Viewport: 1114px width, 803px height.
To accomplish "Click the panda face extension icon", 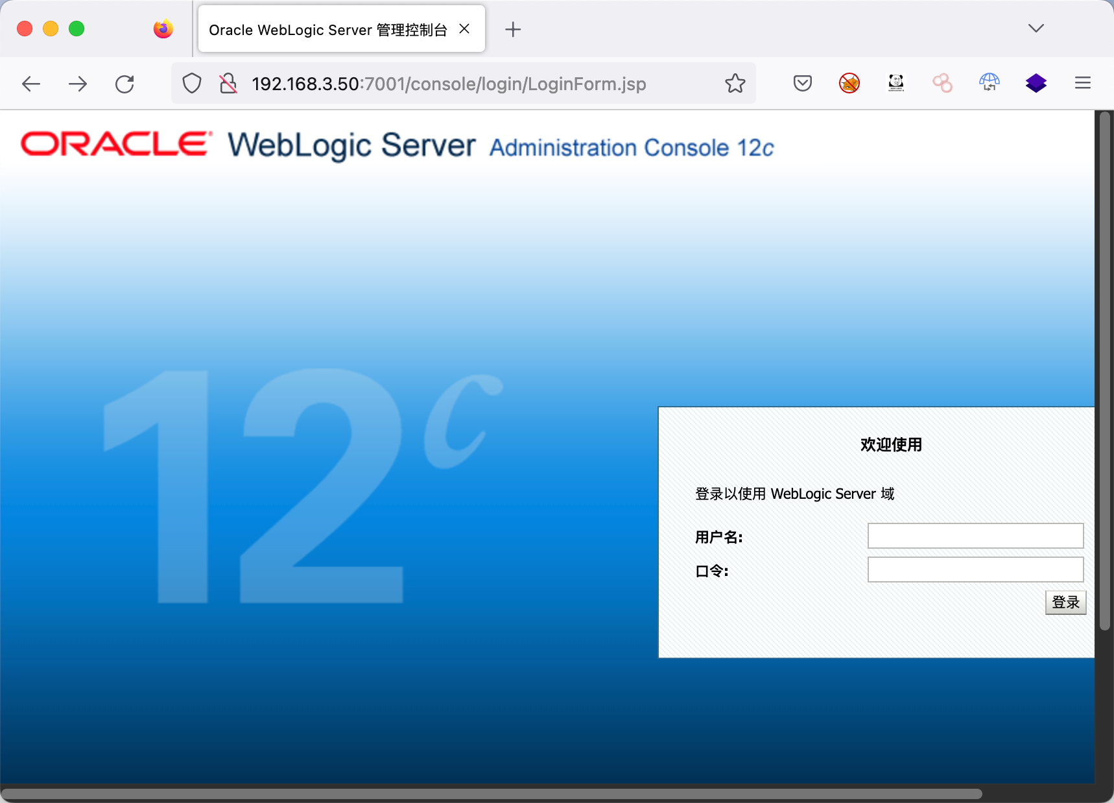I will pyautogui.click(x=895, y=83).
